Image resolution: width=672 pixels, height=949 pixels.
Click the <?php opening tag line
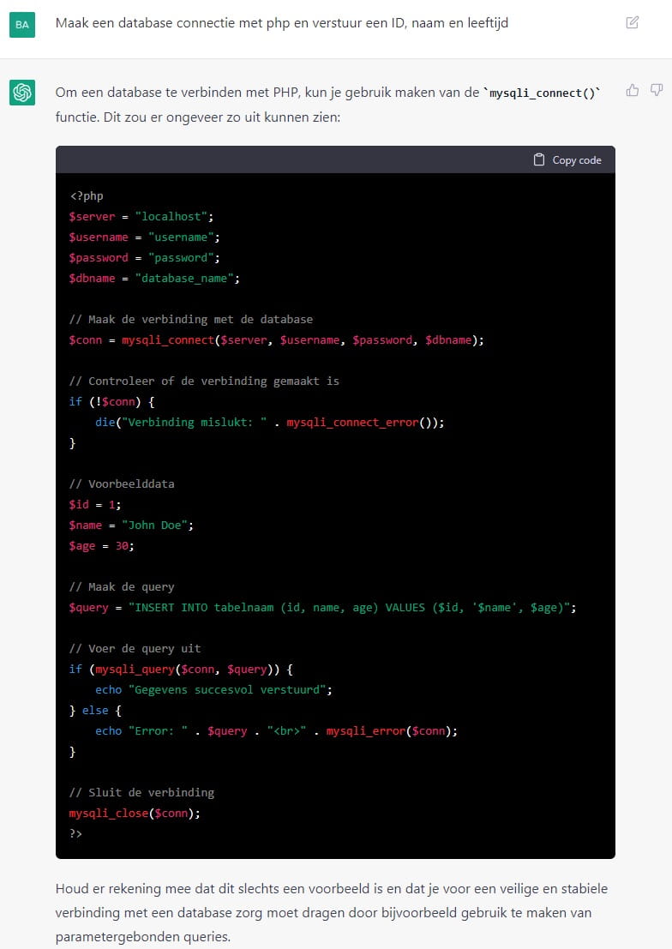(x=87, y=196)
